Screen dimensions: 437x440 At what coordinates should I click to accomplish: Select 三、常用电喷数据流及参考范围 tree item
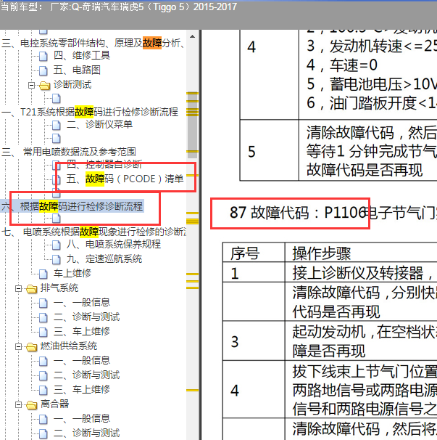69,152
